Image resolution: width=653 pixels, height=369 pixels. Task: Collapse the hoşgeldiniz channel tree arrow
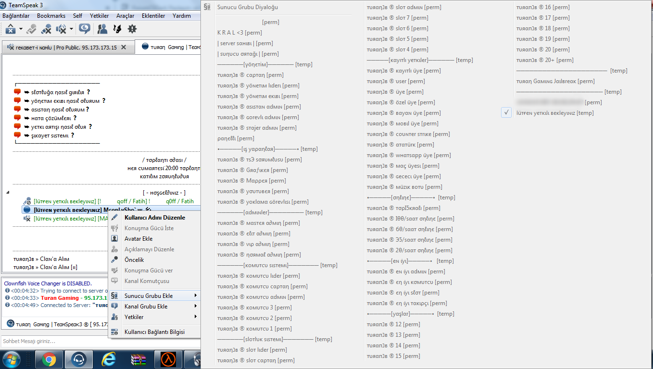coord(7,193)
